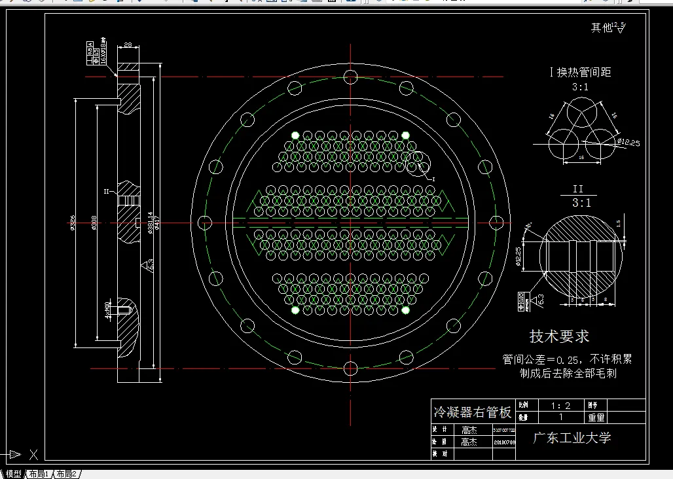
Task: Select the 技术要求 heading text
Action: [x=559, y=336]
